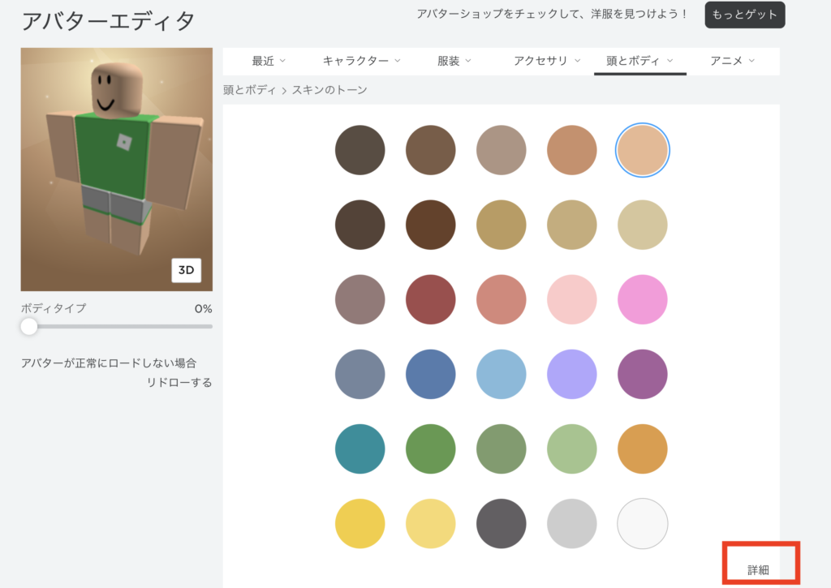Image resolution: width=831 pixels, height=588 pixels.
Task: Open the 最近 dropdown tab
Action: click(269, 61)
